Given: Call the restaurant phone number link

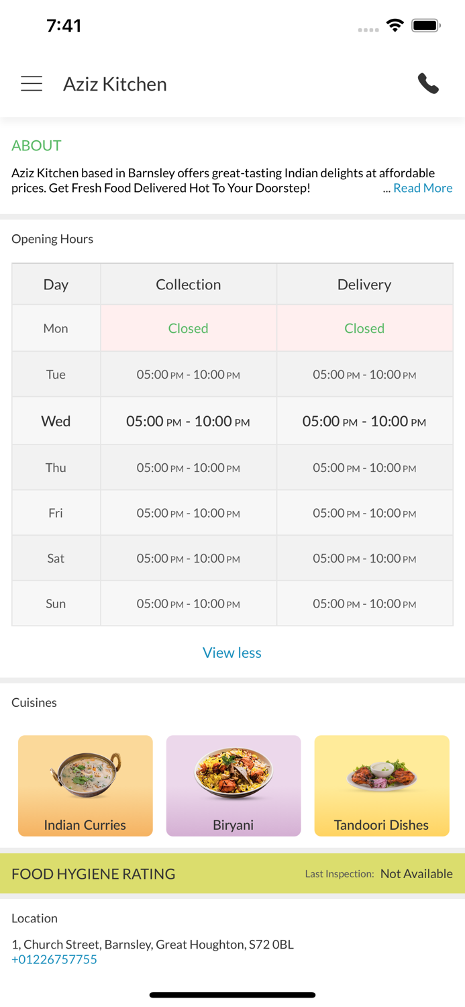Looking at the screenshot, I should [54, 959].
